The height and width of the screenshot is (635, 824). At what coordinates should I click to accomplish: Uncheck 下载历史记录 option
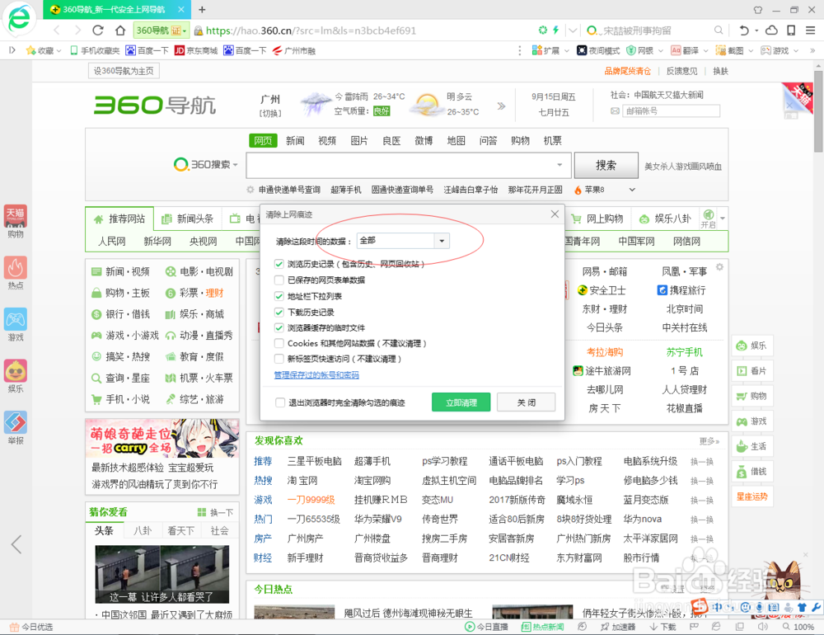coord(280,312)
